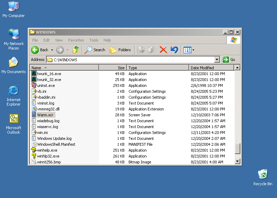
Task: Select the vmmreg32.dll file icon
Action: (34, 109)
